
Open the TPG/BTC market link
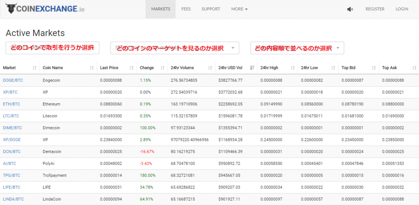click(11, 176)
